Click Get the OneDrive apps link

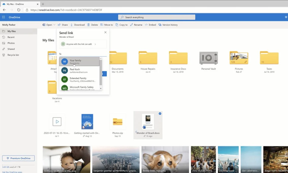[12, 172]
